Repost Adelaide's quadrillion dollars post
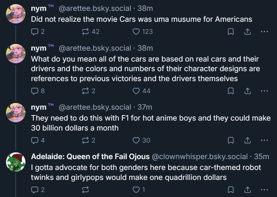The image size is (277, 197). pyautogui.click(x=85, y=190)
